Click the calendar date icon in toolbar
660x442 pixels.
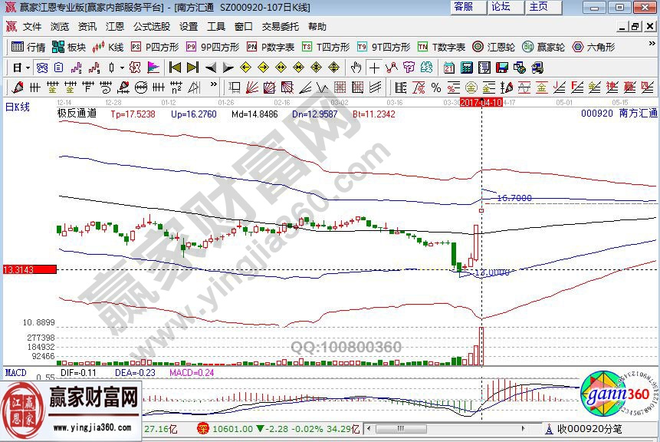coord(449,68)
